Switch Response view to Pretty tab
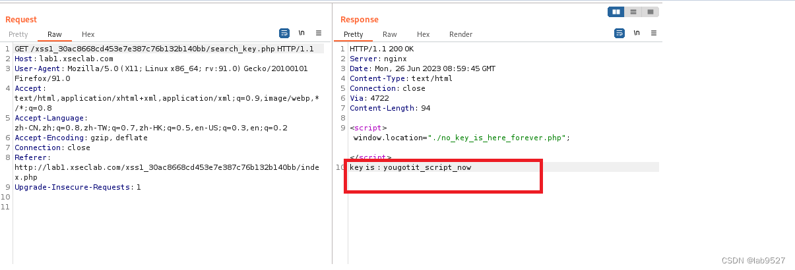The image size is (795, 270). pyautogui.click(x=354, y=34)
